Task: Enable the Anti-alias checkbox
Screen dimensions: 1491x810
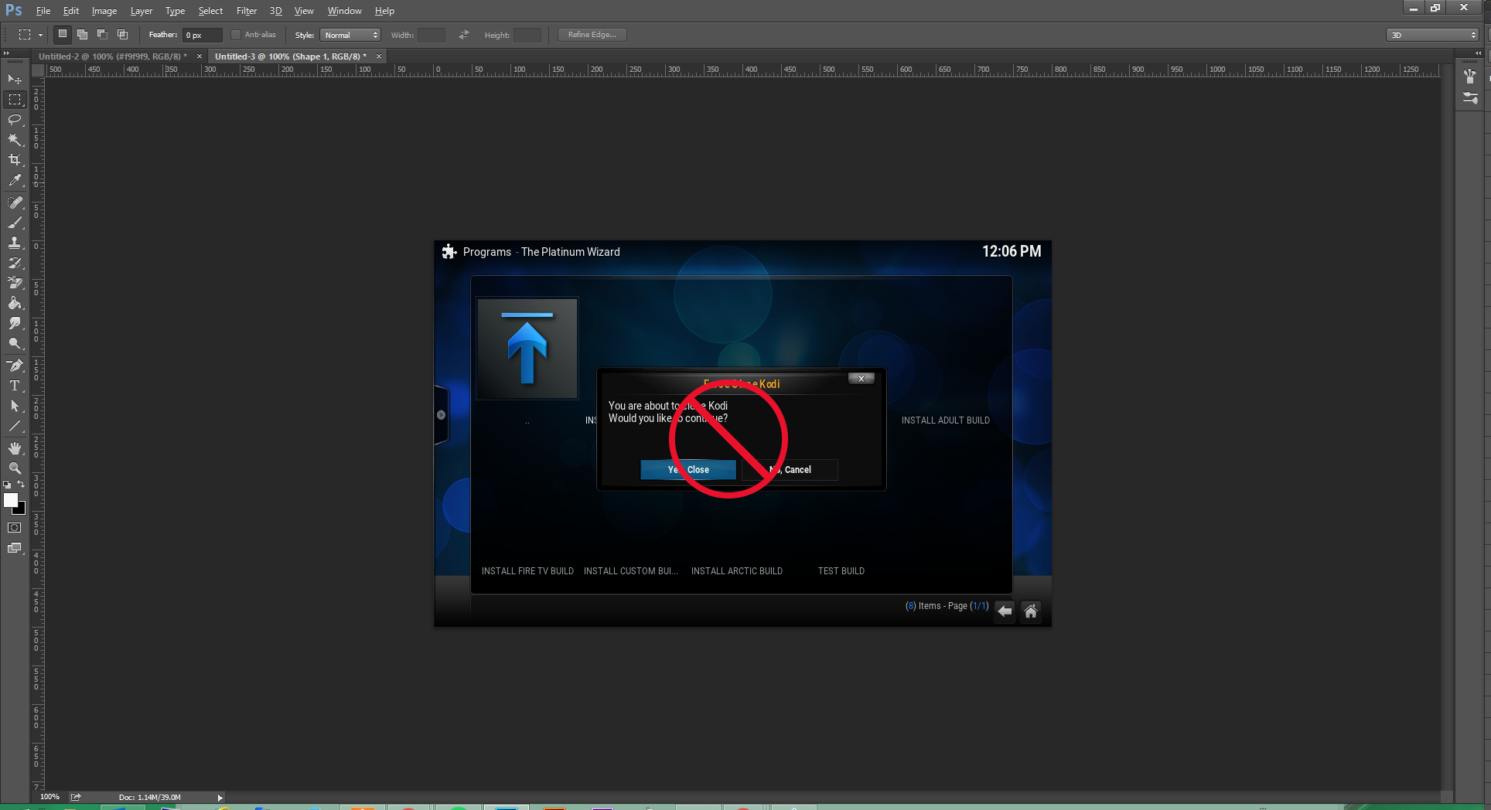Action: point(236,35)
